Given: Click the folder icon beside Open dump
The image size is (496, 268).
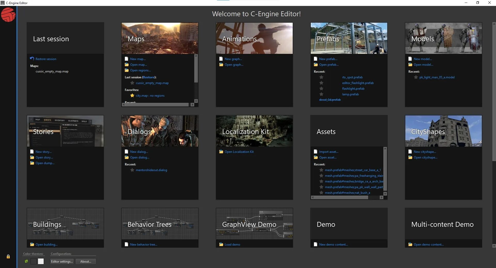Looking at the screenshot, I should (32, 163).
